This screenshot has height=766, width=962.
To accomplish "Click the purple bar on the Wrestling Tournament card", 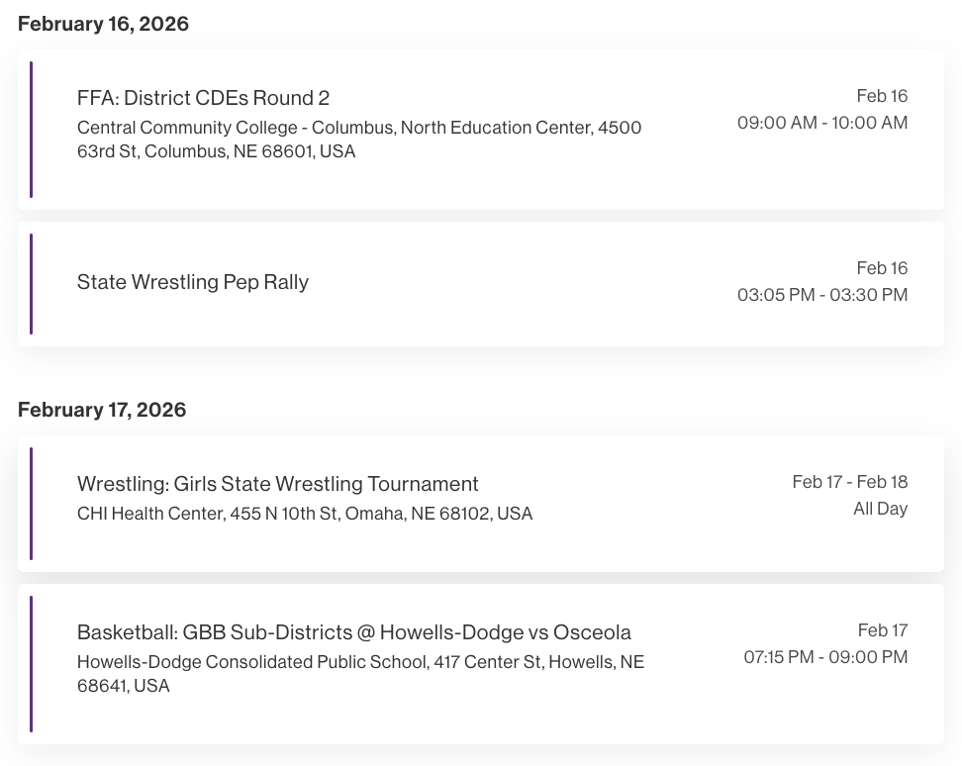I will pos(32,504).
